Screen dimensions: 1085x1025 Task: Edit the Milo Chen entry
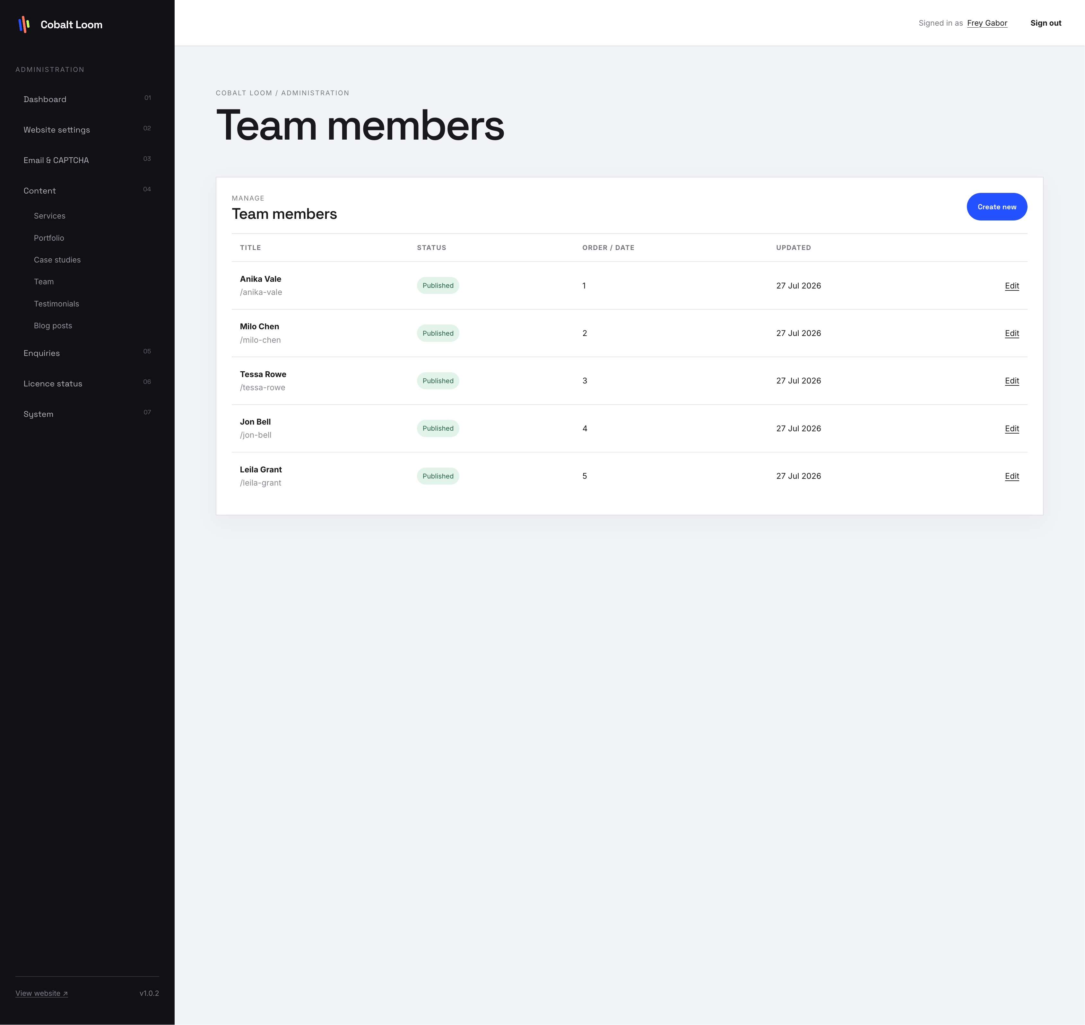coord(1012,333)
